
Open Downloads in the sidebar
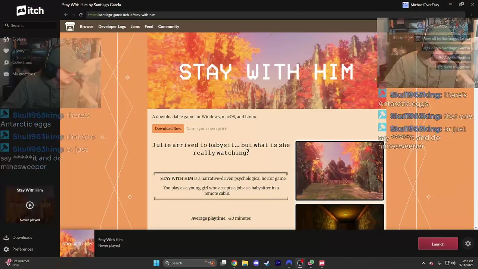(x=22, y=238)
